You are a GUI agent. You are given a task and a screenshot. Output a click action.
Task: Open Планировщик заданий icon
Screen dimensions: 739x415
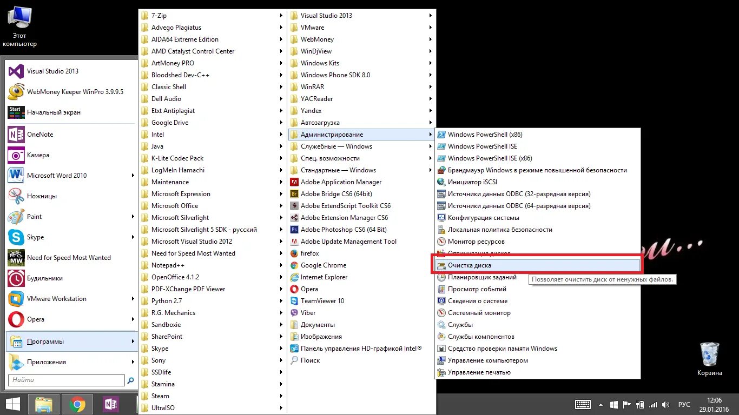pos(441,277)
